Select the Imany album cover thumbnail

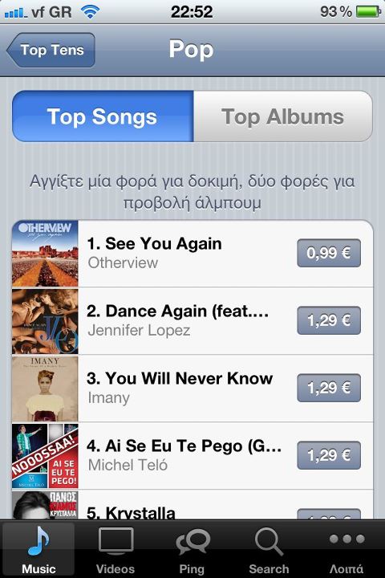45,389
